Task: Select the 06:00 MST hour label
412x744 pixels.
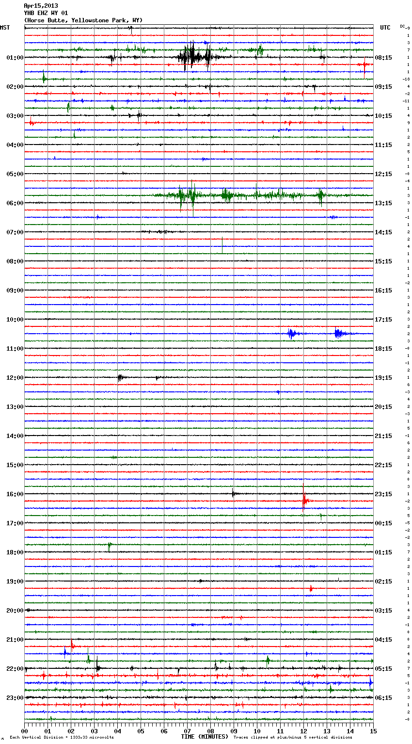Action: click(15, 203)
